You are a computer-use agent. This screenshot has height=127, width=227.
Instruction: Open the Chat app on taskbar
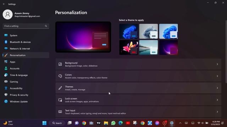coord(77,123)
